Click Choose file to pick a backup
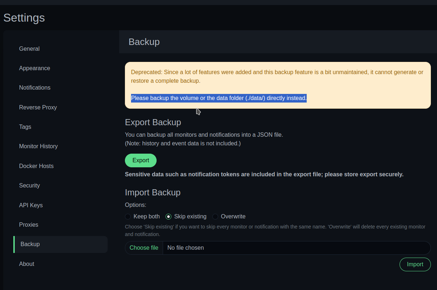This screenshot has width=437, height=290. tap(144, 248)
